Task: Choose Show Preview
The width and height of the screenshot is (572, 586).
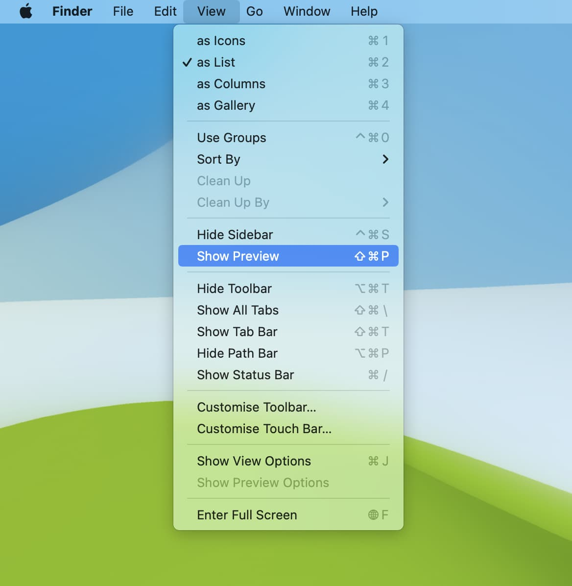Action: click(x=288, y=256)
